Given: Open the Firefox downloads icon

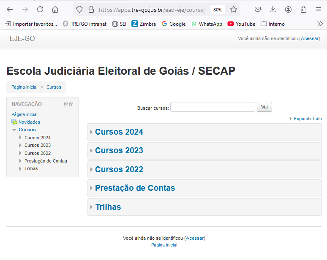Looking at the screenshot, I should pyautogui.click(x=273, y=9).
